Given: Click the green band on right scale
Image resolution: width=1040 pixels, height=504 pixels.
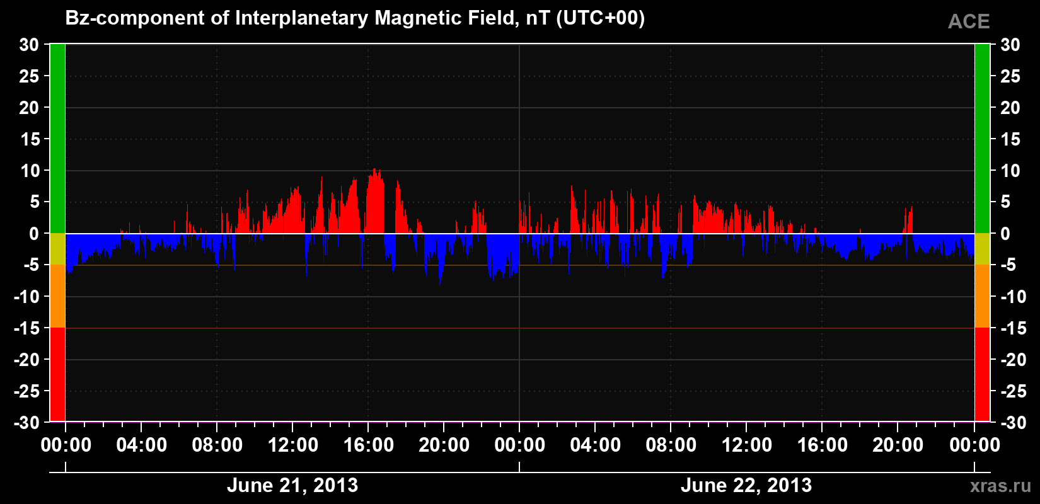Looking at the screenshot, I should click(982, 139).
